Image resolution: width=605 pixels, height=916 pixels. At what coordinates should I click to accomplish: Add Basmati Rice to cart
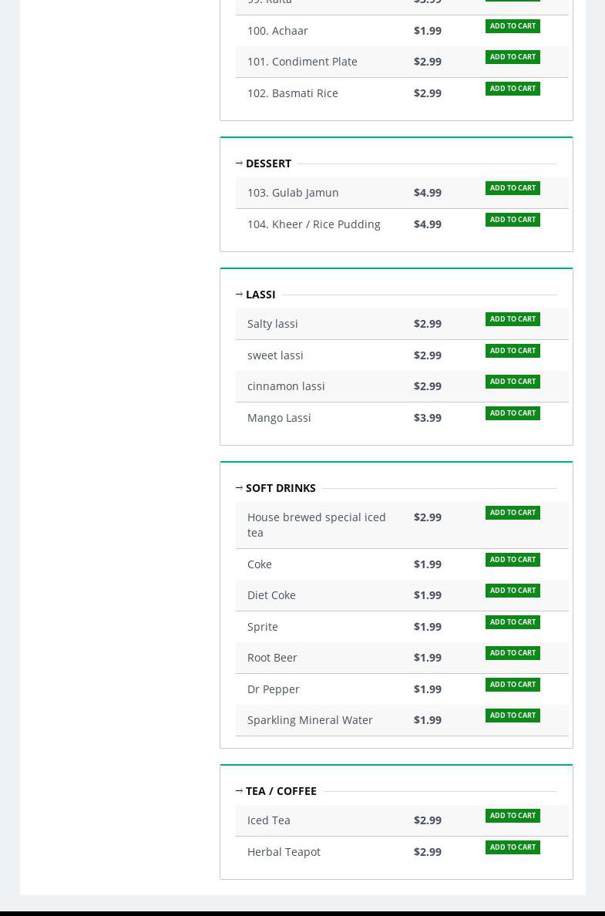pos(513,89)
